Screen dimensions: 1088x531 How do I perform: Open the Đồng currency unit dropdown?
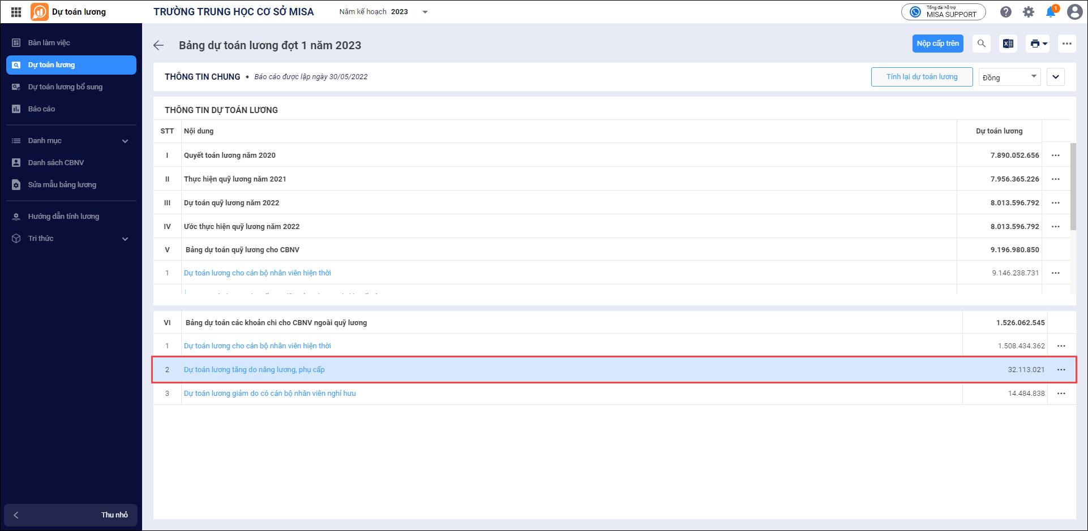coord(1010,77)
